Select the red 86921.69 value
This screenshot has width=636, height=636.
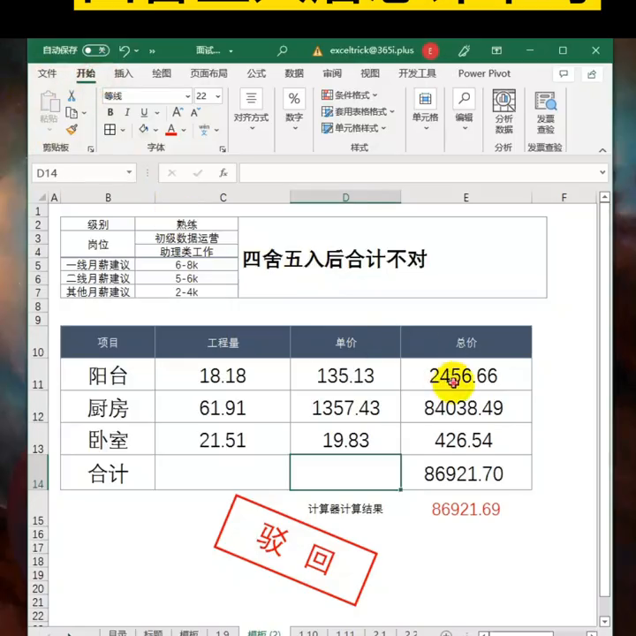466,510
